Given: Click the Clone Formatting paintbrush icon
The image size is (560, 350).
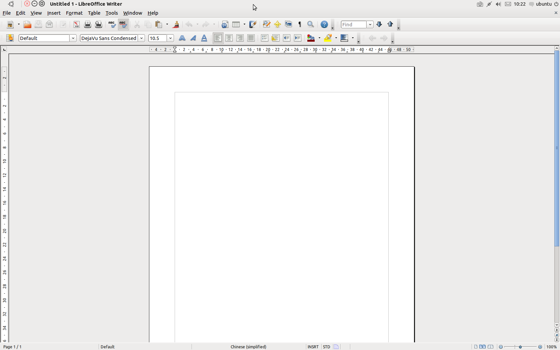Looking at the screenshot, I should 176,25.
